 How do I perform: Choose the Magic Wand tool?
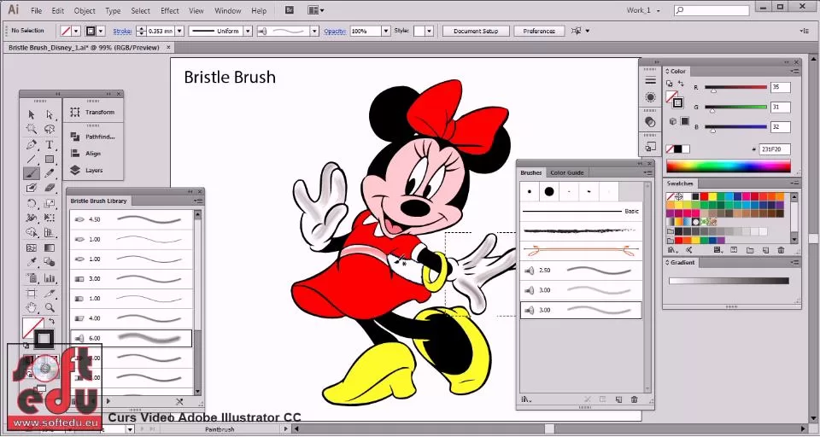tap(32, 129)
